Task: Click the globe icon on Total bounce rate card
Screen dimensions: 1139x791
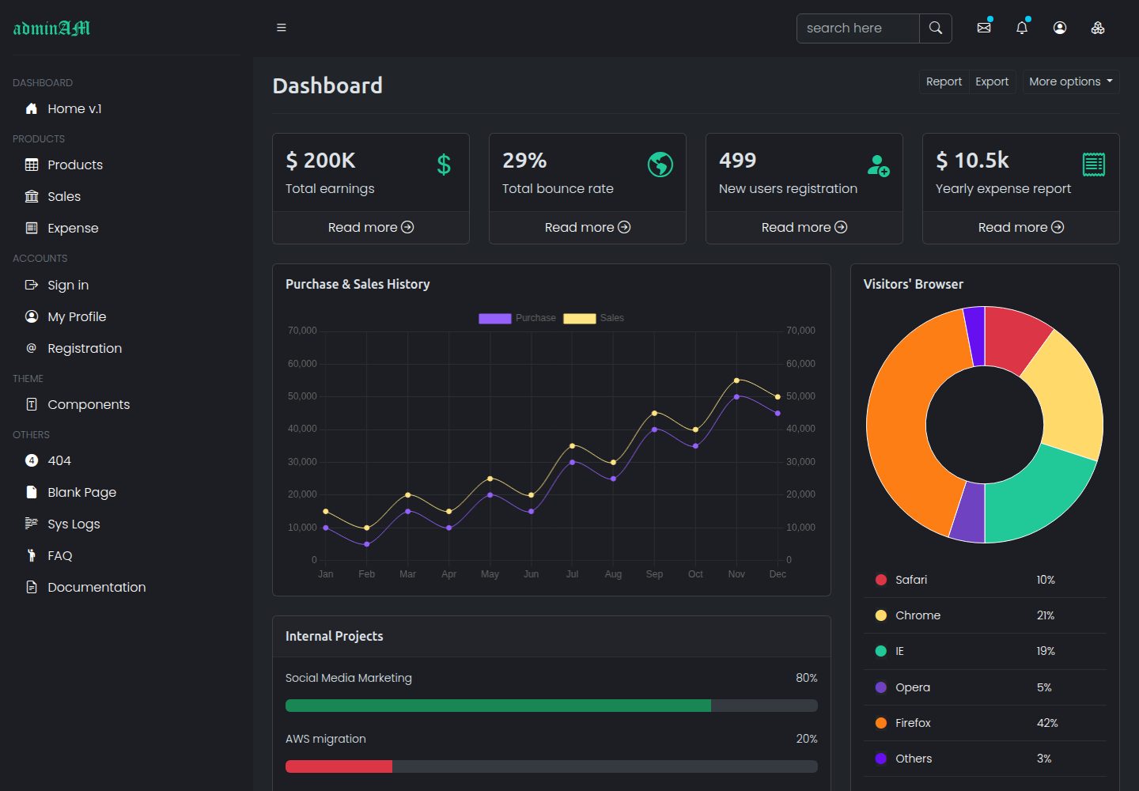Action: pyautogui.click(x=660, y=165)
